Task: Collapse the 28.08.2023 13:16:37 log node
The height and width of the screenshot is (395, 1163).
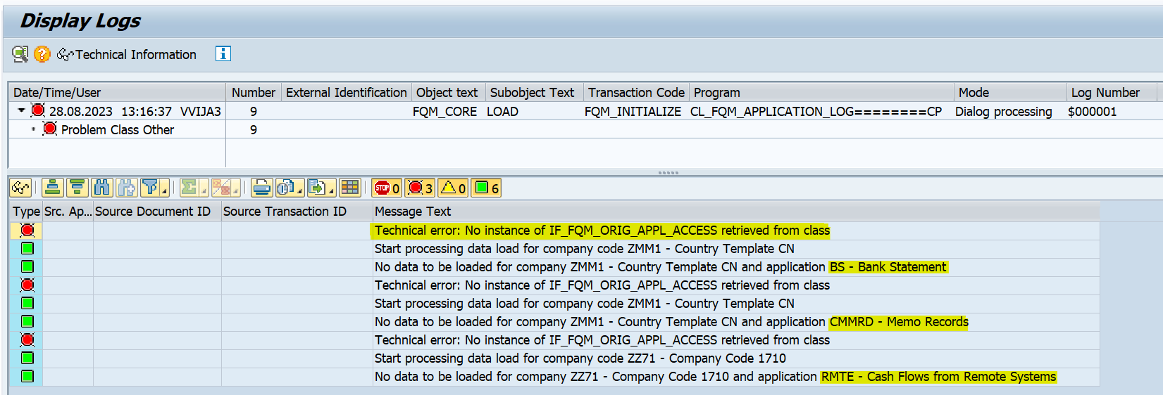Action: click(x=21, y=110)
